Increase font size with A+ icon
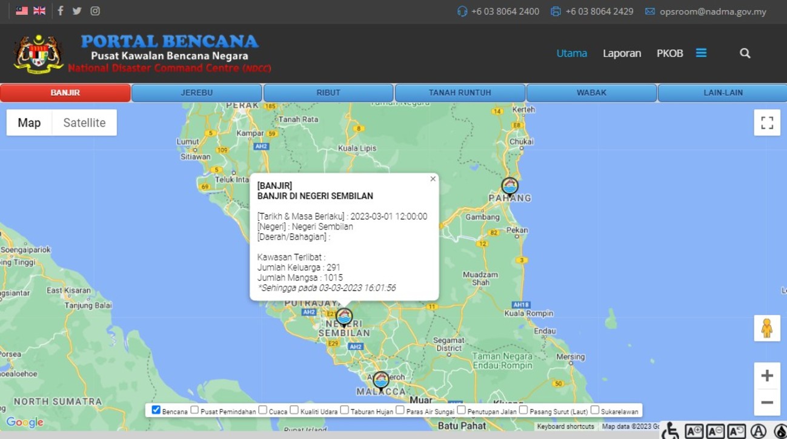The height and width of the screenshot is (439, 787). click(694, 431)
